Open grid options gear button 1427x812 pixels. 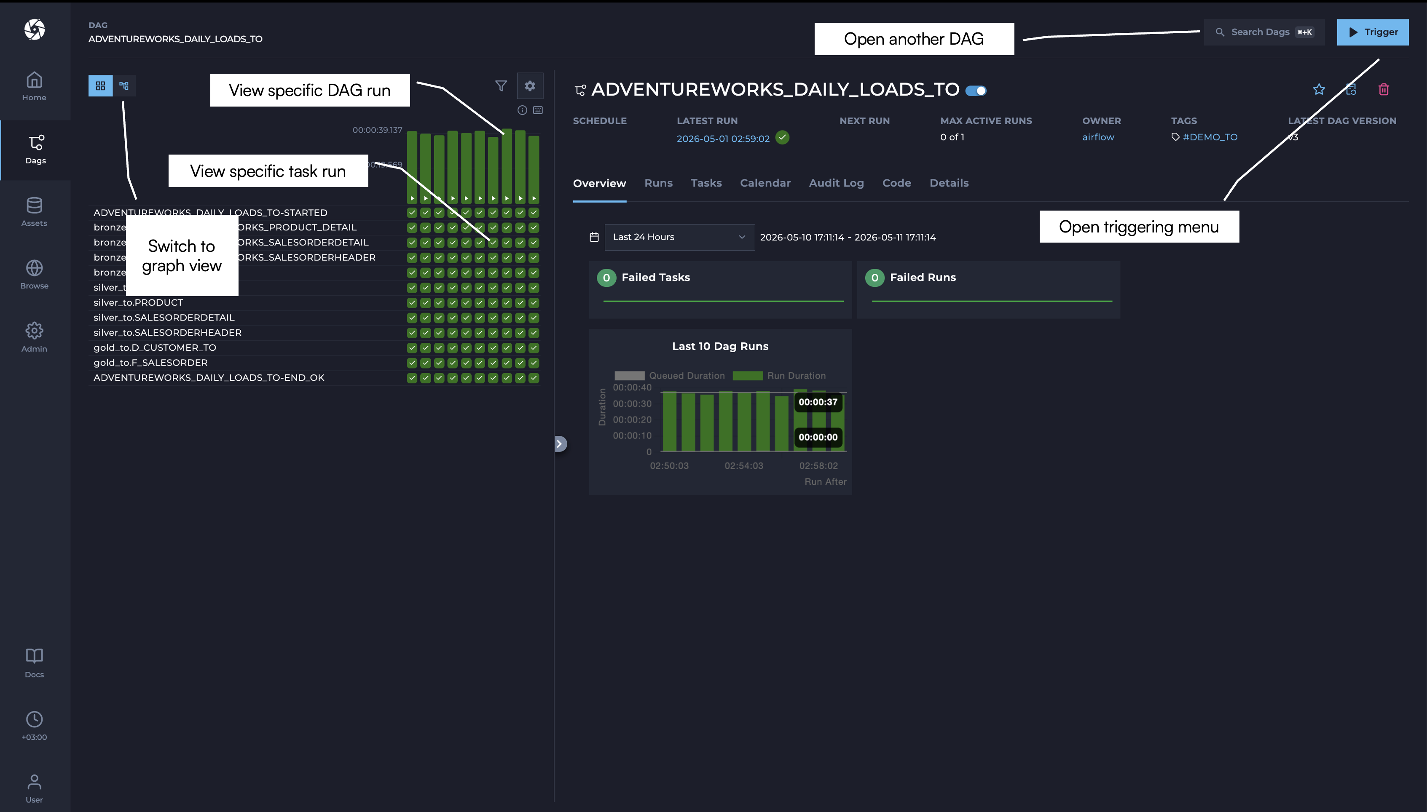(x=530, y=85)
